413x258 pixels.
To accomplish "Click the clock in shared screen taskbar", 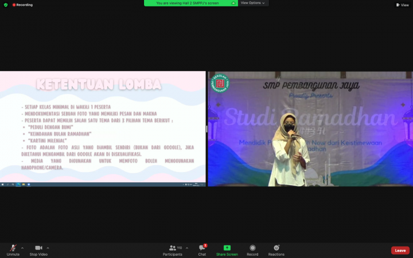I will pyautogui.click(x=196, y=185).
